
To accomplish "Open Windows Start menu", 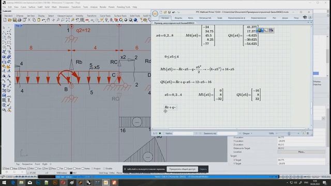I will click(x=4, y=182).
